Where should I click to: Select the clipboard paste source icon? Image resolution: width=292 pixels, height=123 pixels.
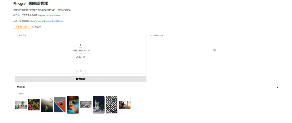coord(84,71)
